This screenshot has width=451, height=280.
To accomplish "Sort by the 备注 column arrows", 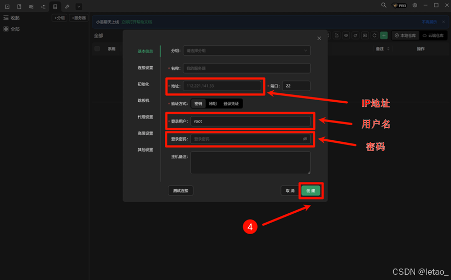I will [x=388, y=48].
